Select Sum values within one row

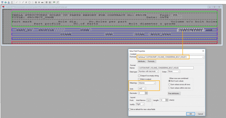[169, 88]
